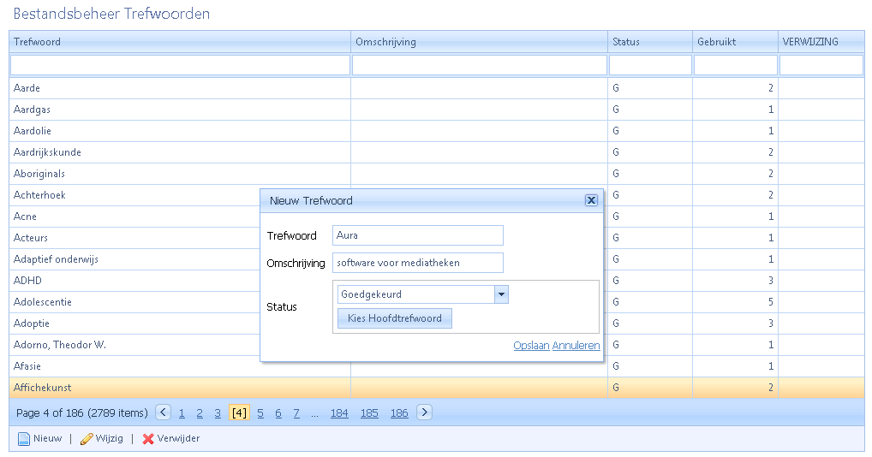Click the Omschrijving field in dialog

418,263
